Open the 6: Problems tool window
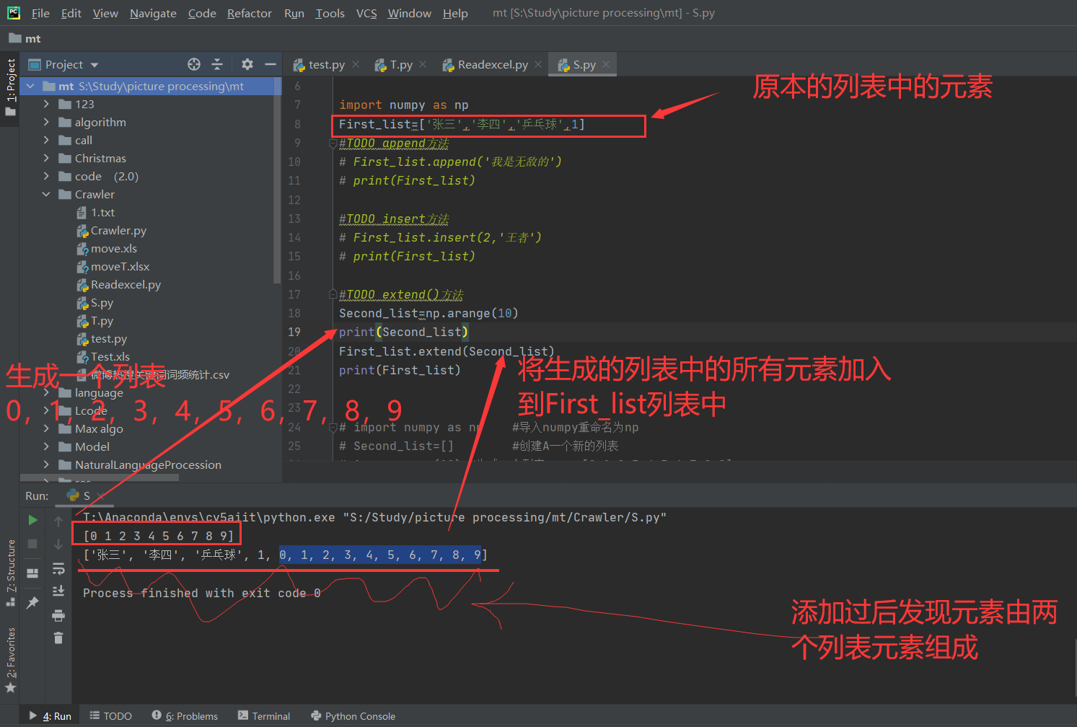This screenshot has height=727, width=1077. [x=185, y=716]
